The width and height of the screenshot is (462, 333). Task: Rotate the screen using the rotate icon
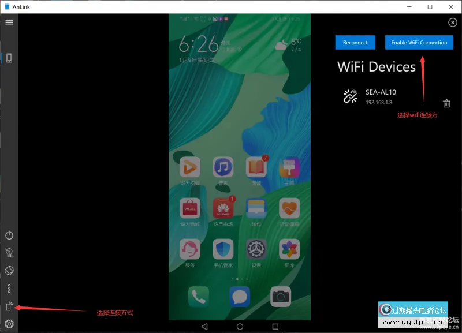[9, 270]
